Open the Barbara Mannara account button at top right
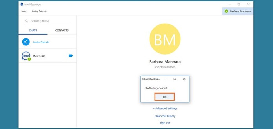 238,11
